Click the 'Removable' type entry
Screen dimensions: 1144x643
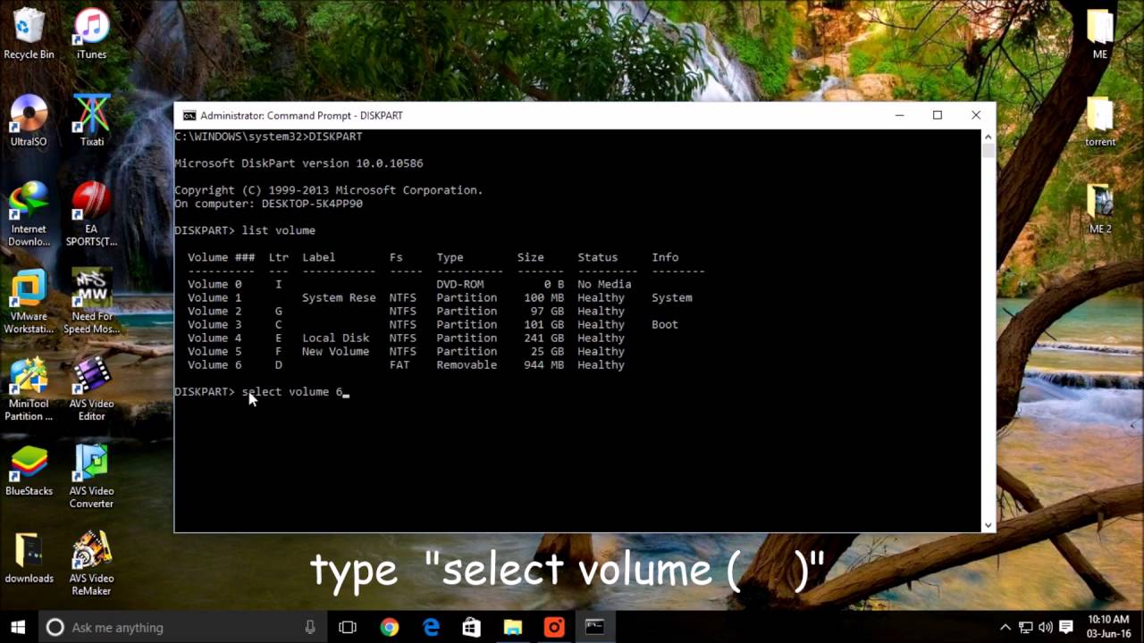click(x=467, y=364)
